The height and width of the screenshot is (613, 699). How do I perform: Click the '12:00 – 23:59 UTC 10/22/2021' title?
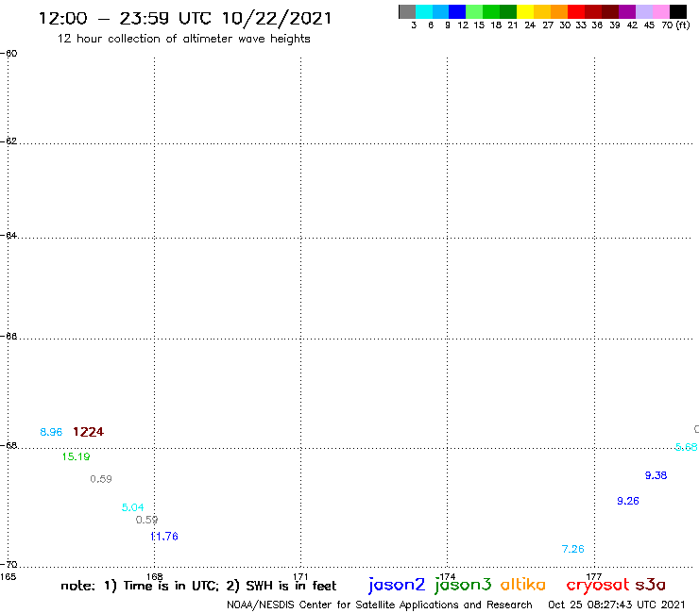185,19
